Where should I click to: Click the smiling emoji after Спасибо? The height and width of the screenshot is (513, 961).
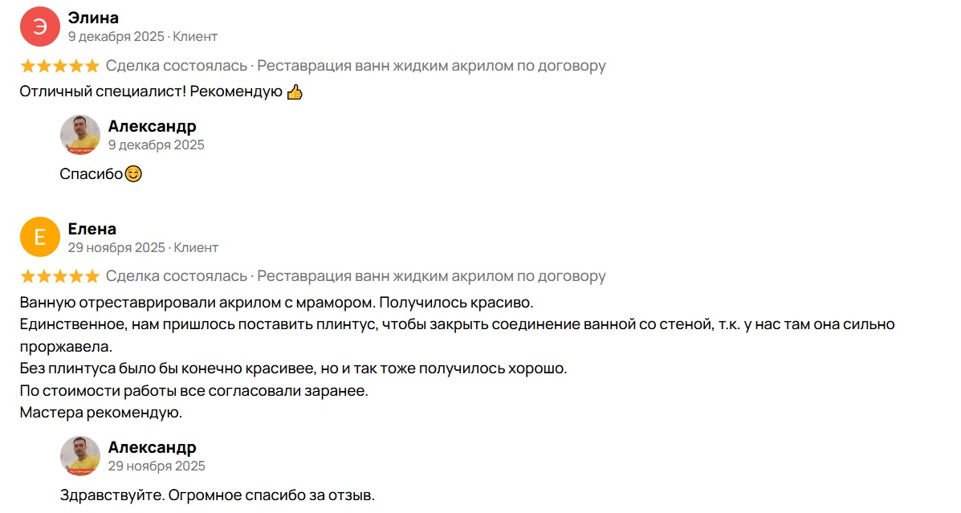(133, 173)
